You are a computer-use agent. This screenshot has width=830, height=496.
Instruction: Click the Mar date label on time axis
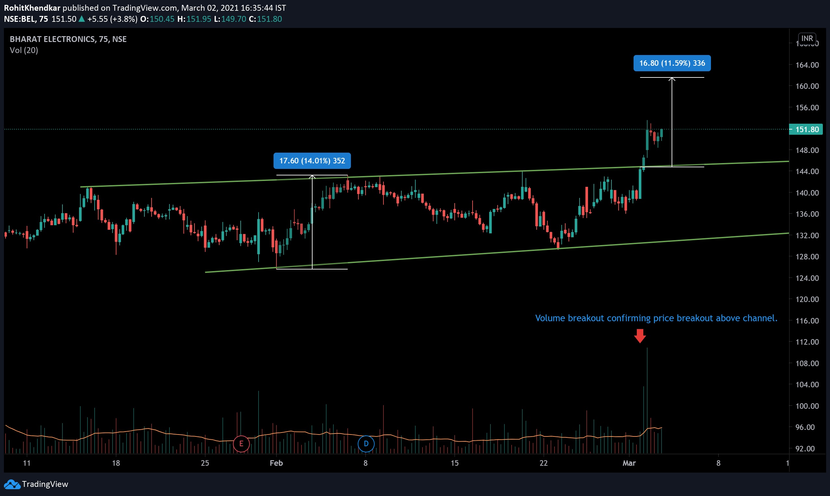[x=629, y=463]
